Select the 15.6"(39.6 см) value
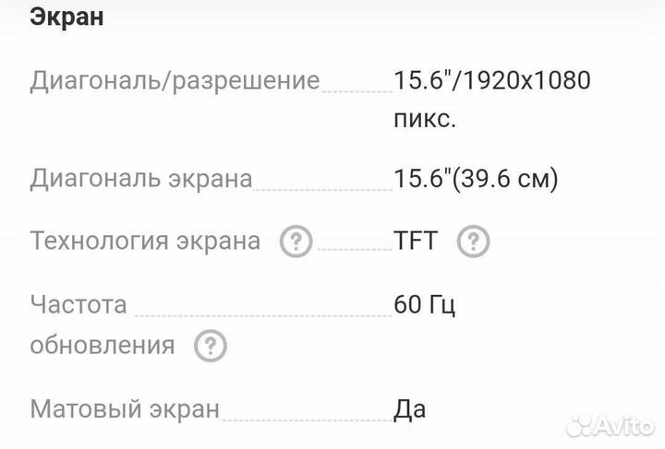 pyautogui.click(x=477, y=178)
